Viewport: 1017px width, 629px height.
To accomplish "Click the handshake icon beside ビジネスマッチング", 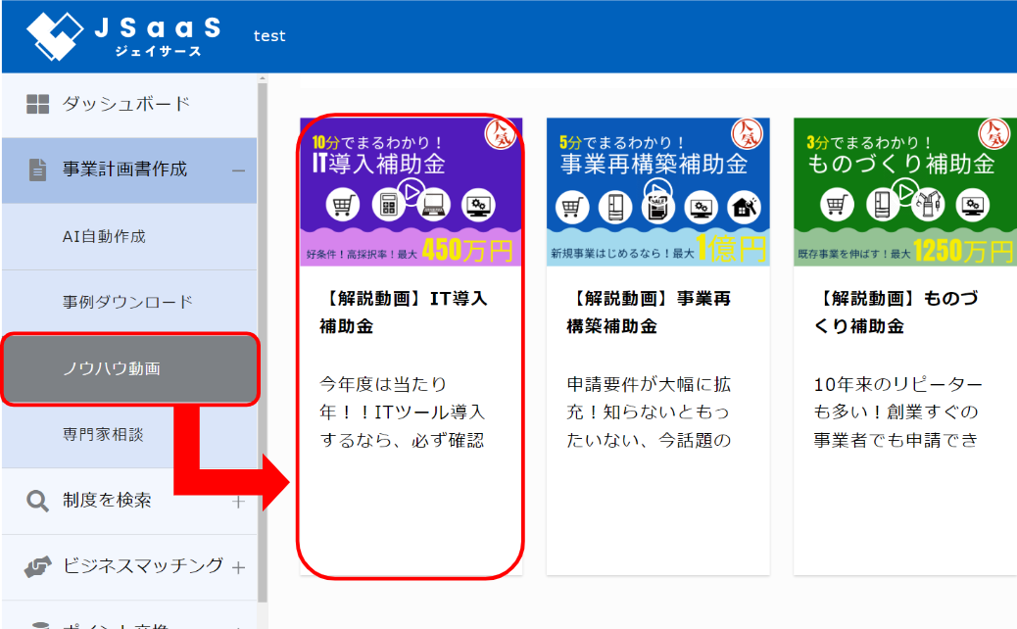I will click(37, 566).
